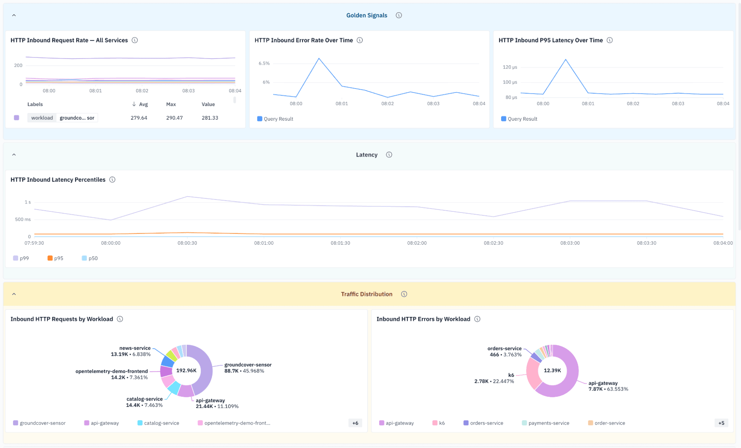Image resolution: width=741 pixels, height=448 pixels.
Task: Show +6 more legend items in Requests chart
Action: click(x=355, y=423)
